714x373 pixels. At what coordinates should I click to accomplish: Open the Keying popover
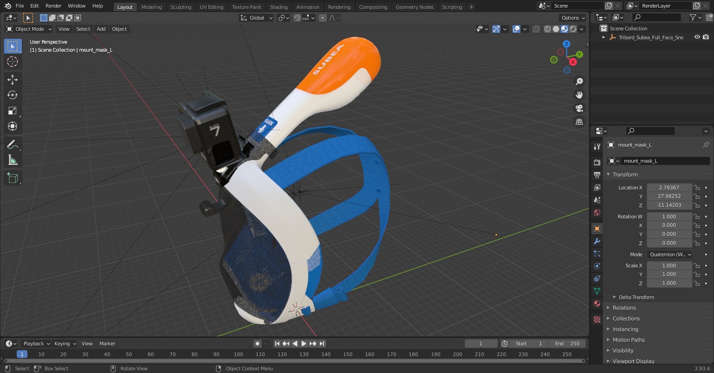65,344
